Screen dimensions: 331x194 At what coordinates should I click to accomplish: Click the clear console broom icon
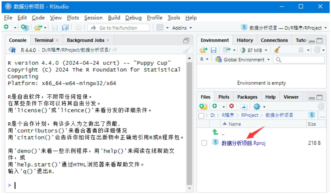coord(187,50)
